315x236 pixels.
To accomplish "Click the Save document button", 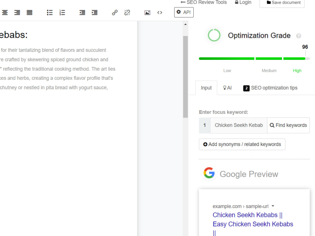I will pos(282,3).
